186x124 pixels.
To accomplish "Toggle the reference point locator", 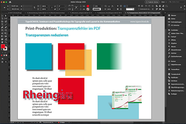I will pyautogui.click(x=4, y=8).
